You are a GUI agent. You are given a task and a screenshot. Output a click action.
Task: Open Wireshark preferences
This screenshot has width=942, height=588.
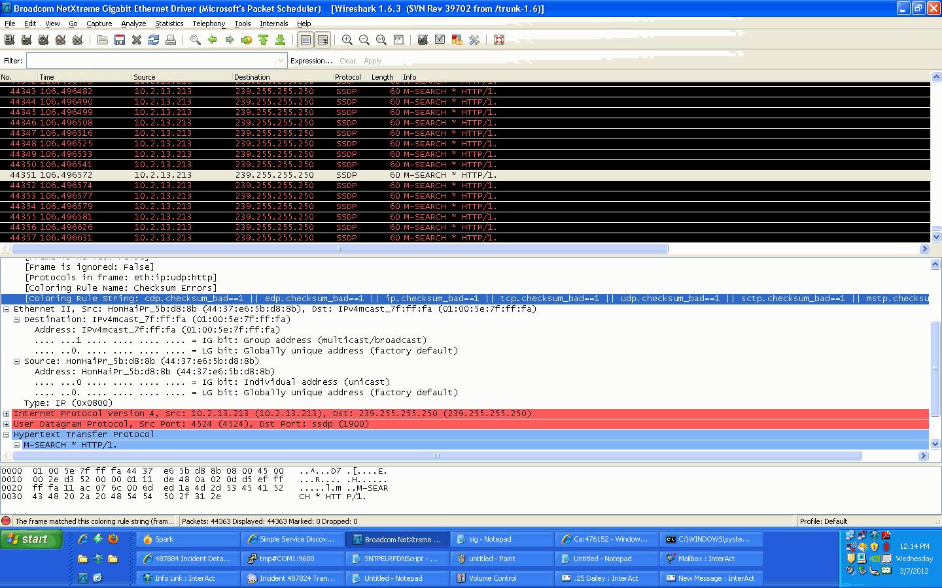point(474,40)
